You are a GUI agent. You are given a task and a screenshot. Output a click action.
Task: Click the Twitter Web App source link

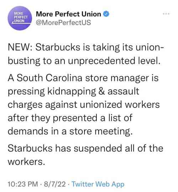(x=98, y=184)
